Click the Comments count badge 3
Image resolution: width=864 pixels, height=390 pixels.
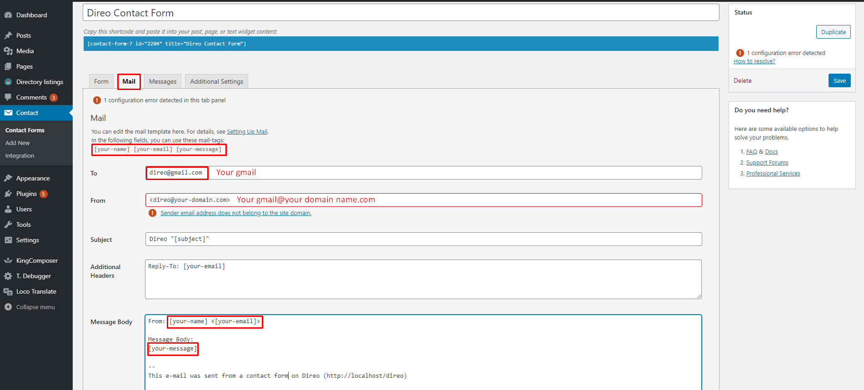pos(54,98)
